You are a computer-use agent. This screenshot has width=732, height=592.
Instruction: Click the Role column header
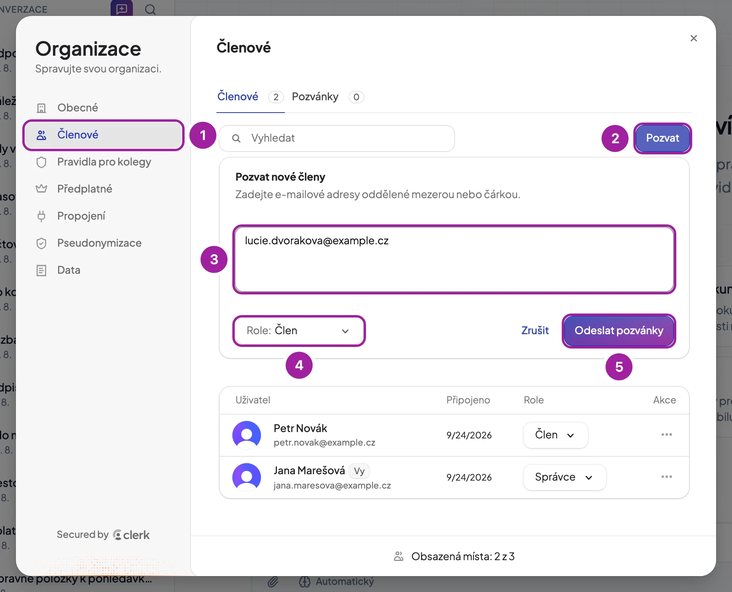533,400
